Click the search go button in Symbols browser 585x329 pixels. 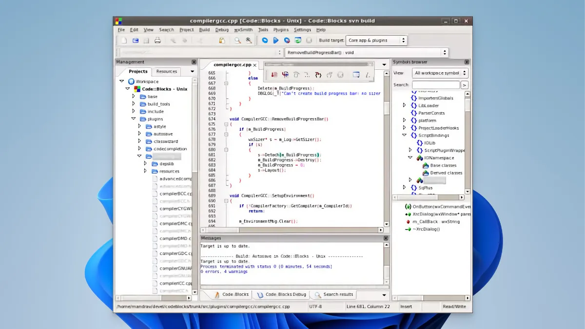465,85
